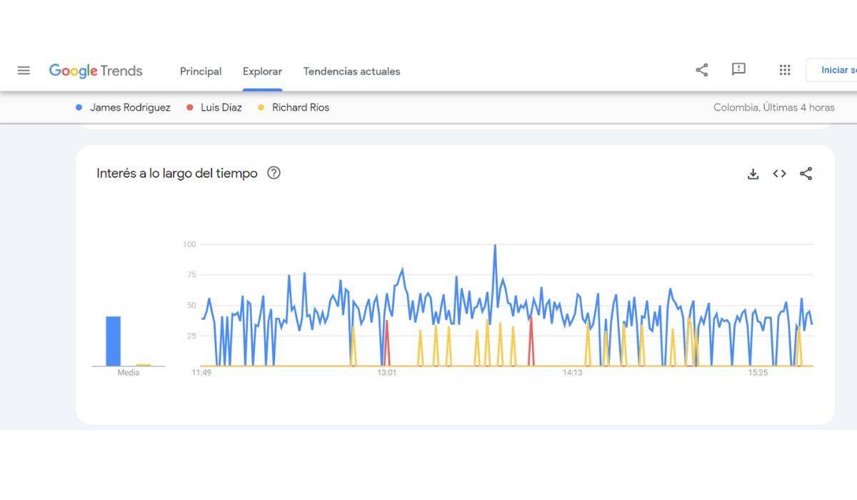The image size is (857, 500).
Task: Click the 13:01 red spike on chart
Action: point(386,323)
